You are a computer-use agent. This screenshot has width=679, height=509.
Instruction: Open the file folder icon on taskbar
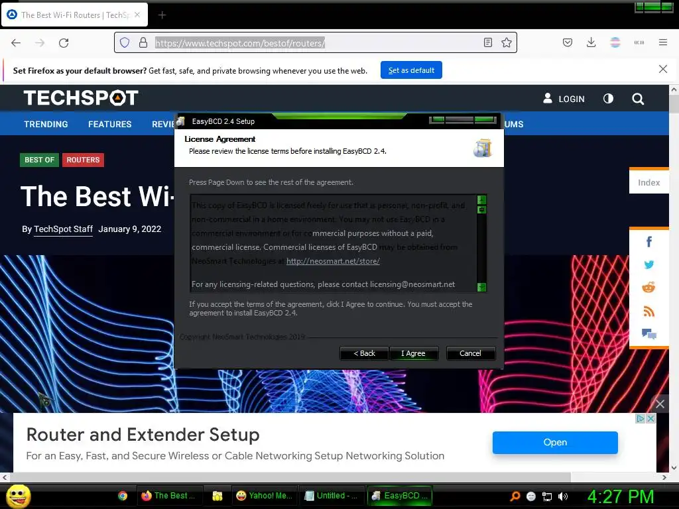pos(217,496)
